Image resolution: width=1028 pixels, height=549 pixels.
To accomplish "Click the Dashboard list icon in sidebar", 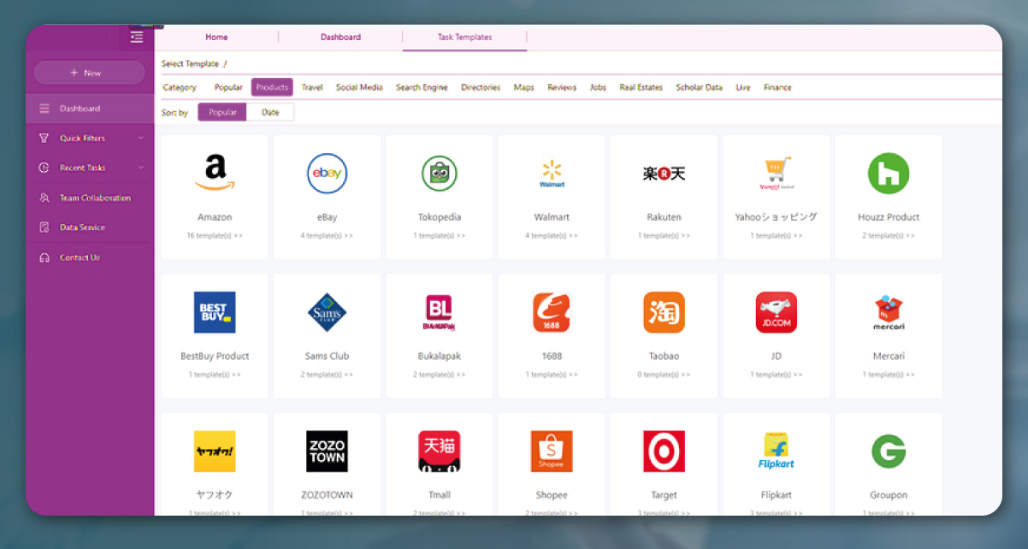I will (x=44, y=109).
